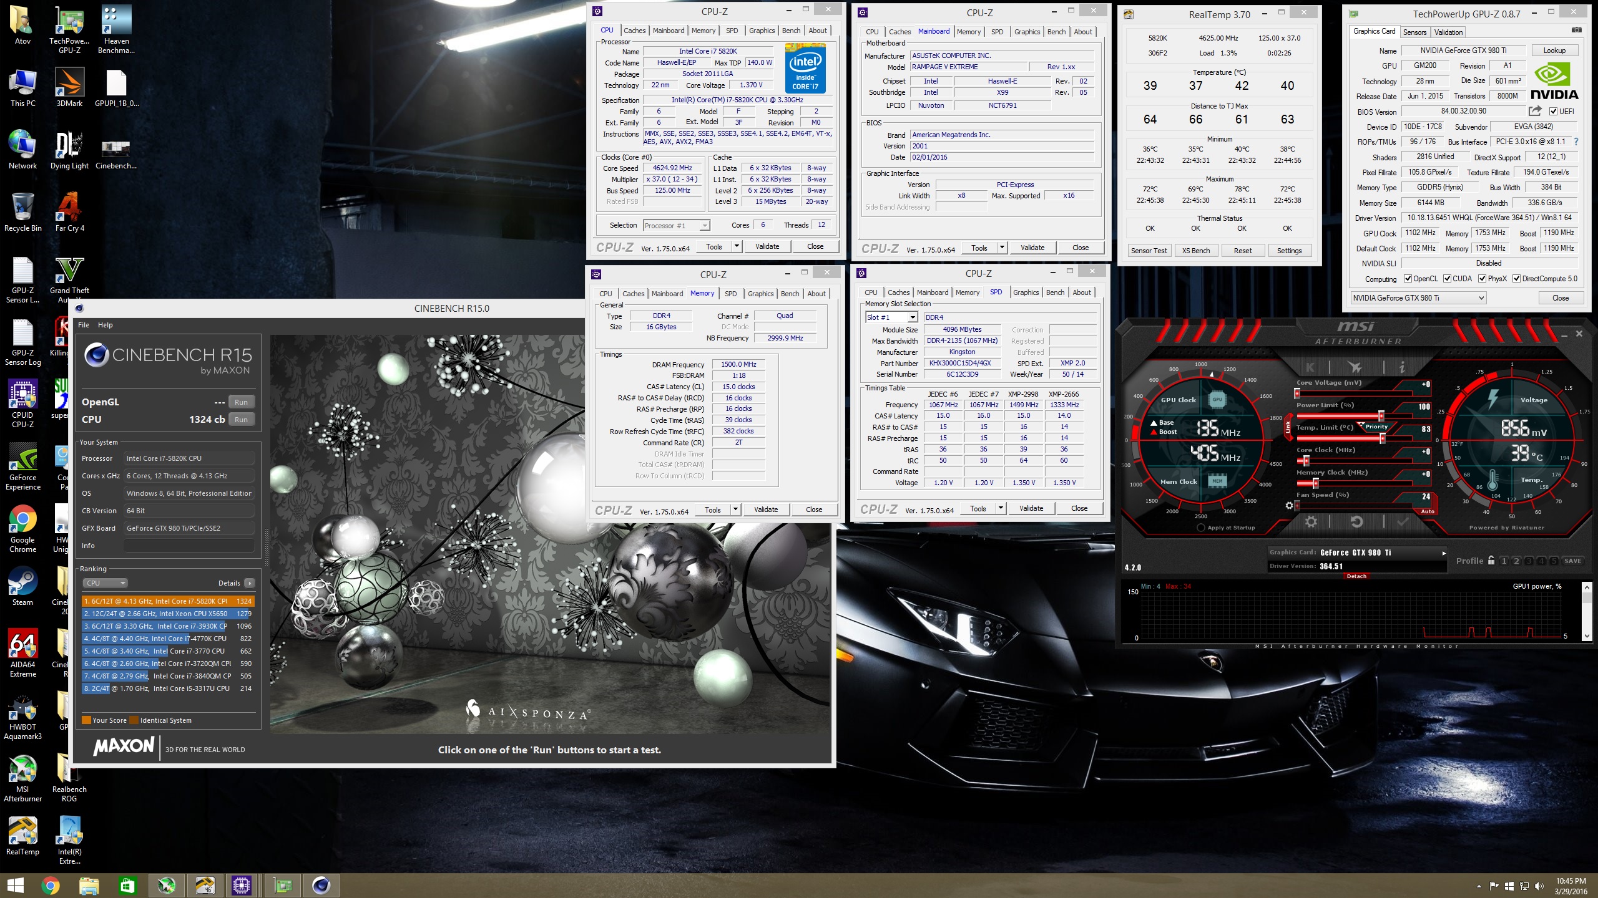Click the reset arrow icon in Afterburner
1598x898 pixels.
1356,522
